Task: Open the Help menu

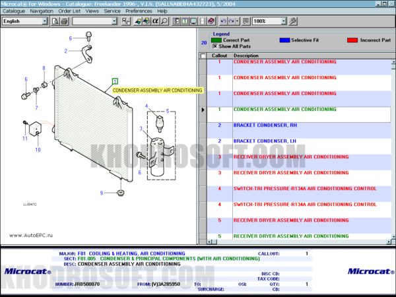Action: pyautogui.click(x=162, y=11)
